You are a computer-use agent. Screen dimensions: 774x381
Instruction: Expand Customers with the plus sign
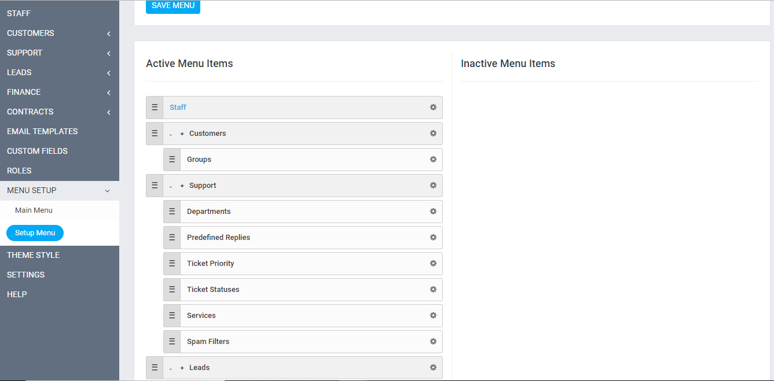(182, 134)
